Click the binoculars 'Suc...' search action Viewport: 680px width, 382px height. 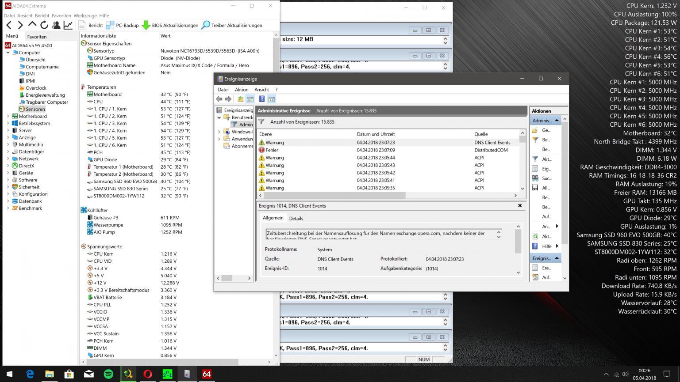535,178
